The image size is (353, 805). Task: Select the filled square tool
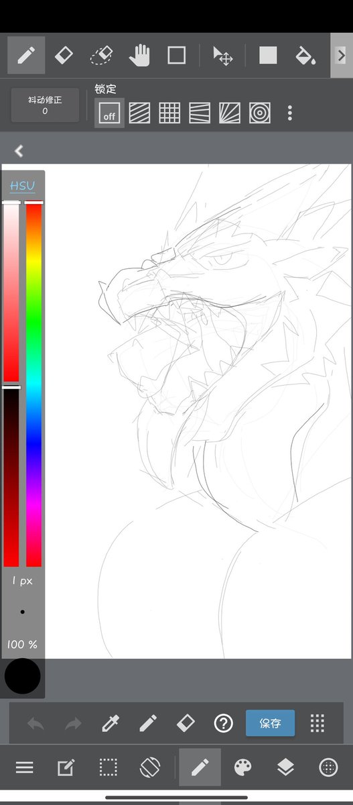[268, 55]
